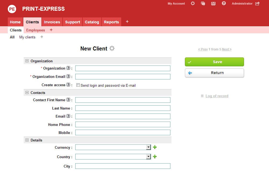Open the calendar icon in header

tap(213, 3)
